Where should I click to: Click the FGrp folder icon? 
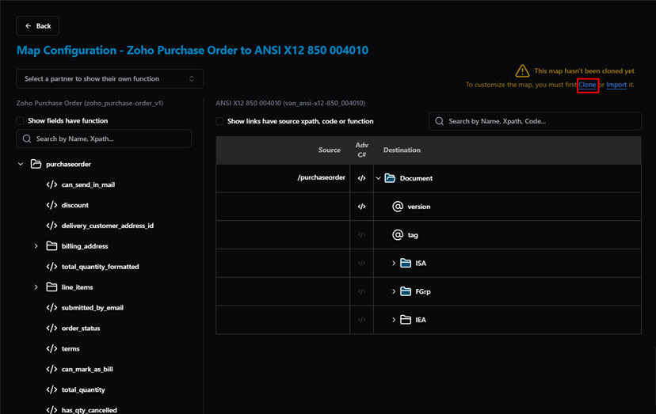coord(406,291)
